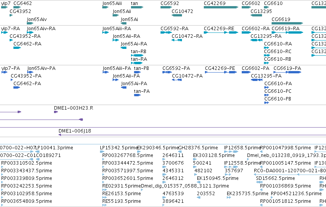Screen dimensions: 326x207
Task: Click gene CG6619
Action: click(287, 23)
